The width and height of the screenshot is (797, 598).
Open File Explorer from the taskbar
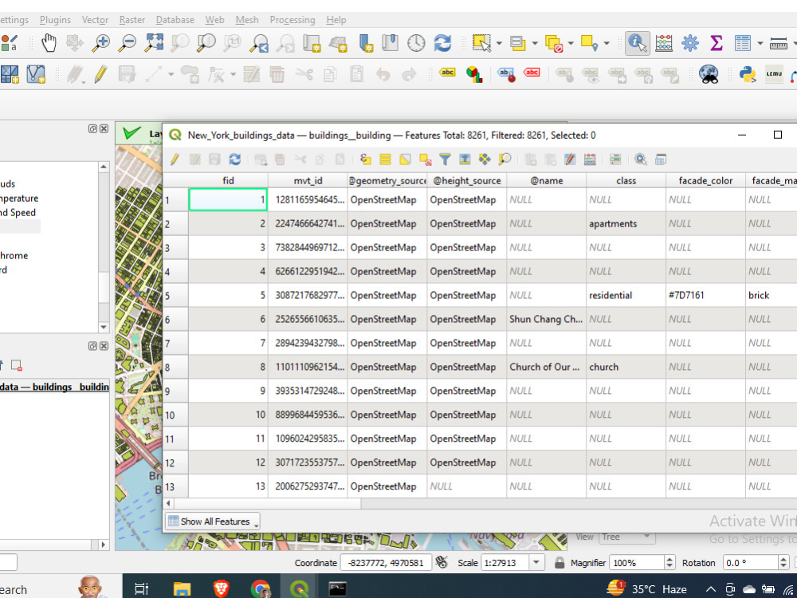182,589
